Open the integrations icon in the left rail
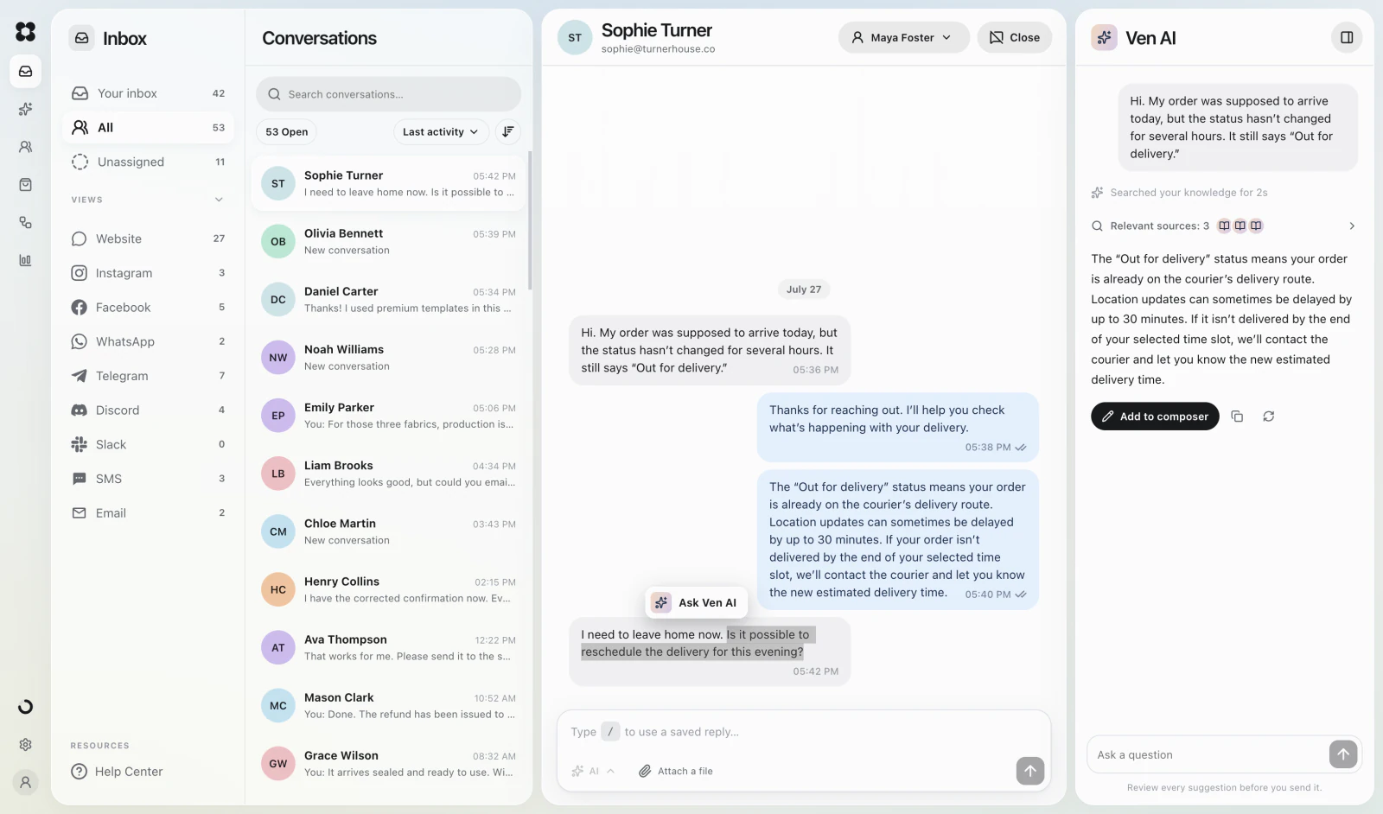Screen dimensions: 1383x814 [26, 222]
